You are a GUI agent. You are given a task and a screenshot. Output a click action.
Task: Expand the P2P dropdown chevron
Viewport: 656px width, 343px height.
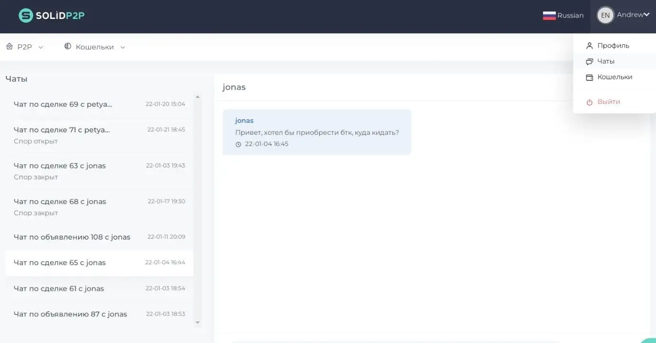click(x=41, y=47)
